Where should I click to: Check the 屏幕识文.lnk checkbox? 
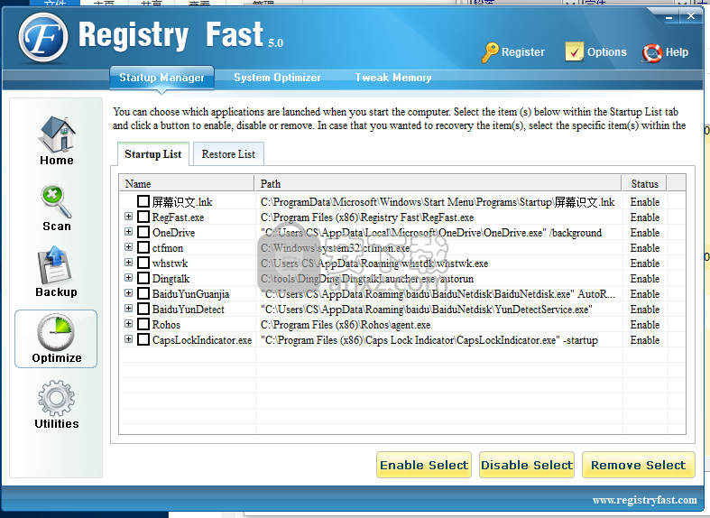pyautogui.click(x=143, y=201)
